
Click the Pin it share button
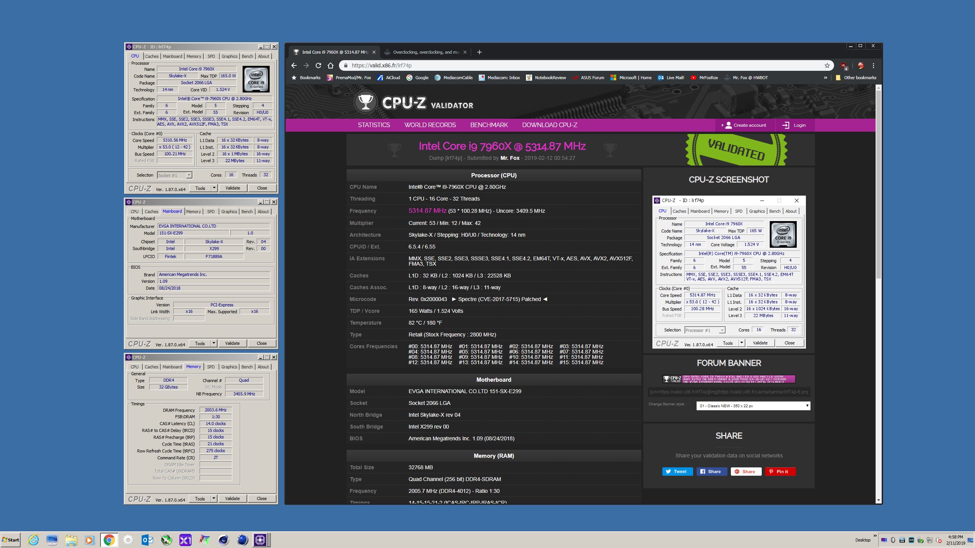[780, 472]
